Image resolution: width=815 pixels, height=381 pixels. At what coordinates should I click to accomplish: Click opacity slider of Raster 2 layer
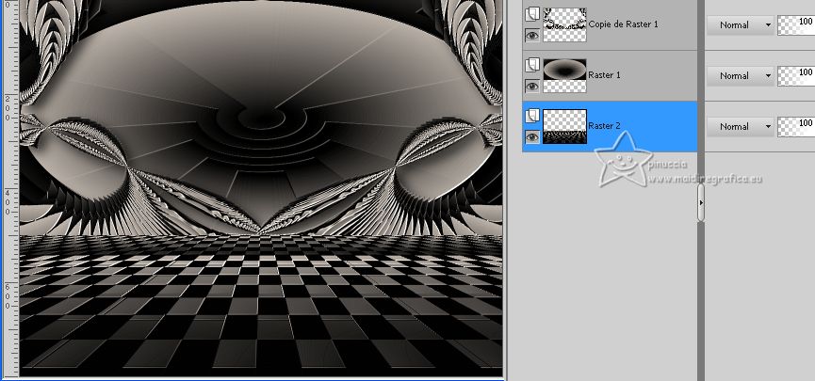796,127
